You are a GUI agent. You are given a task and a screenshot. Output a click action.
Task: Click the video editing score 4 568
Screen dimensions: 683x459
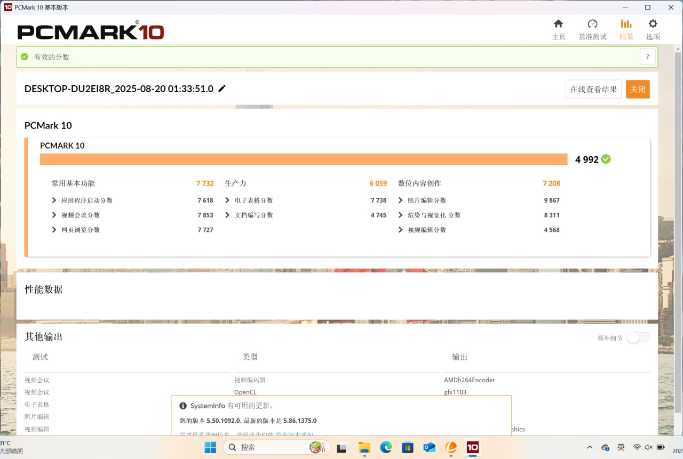click(552, 230)
